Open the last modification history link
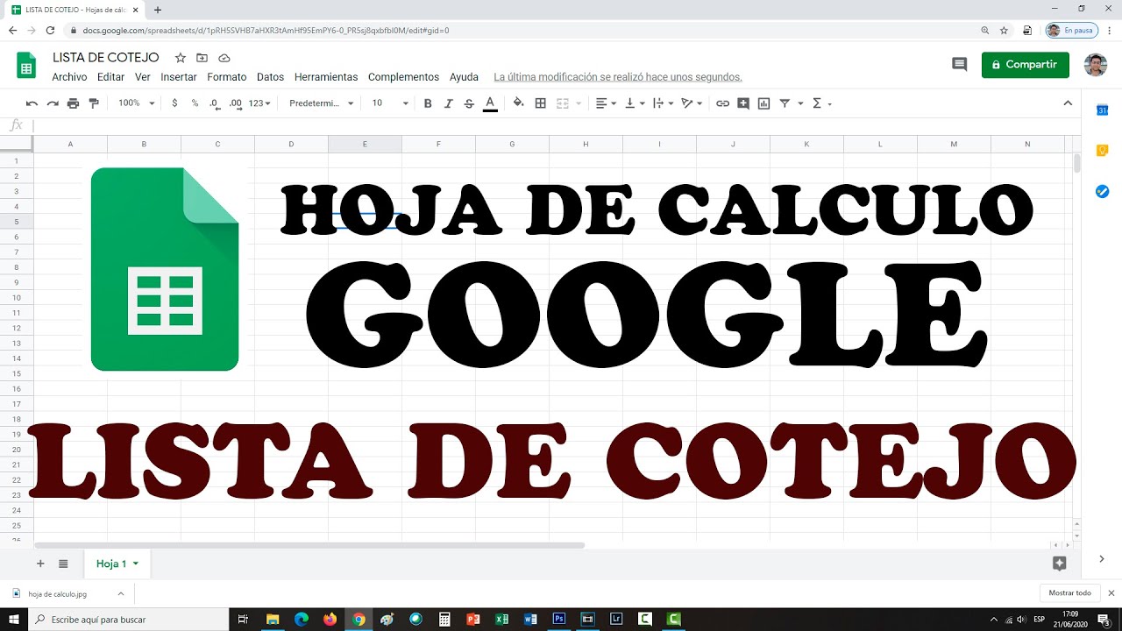 coord(618,77)
